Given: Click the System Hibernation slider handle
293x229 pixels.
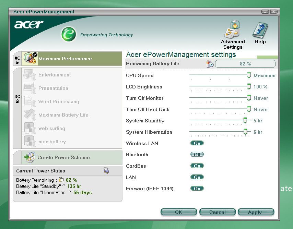Looking at the screenshot, I should click(x=245, y=132).
